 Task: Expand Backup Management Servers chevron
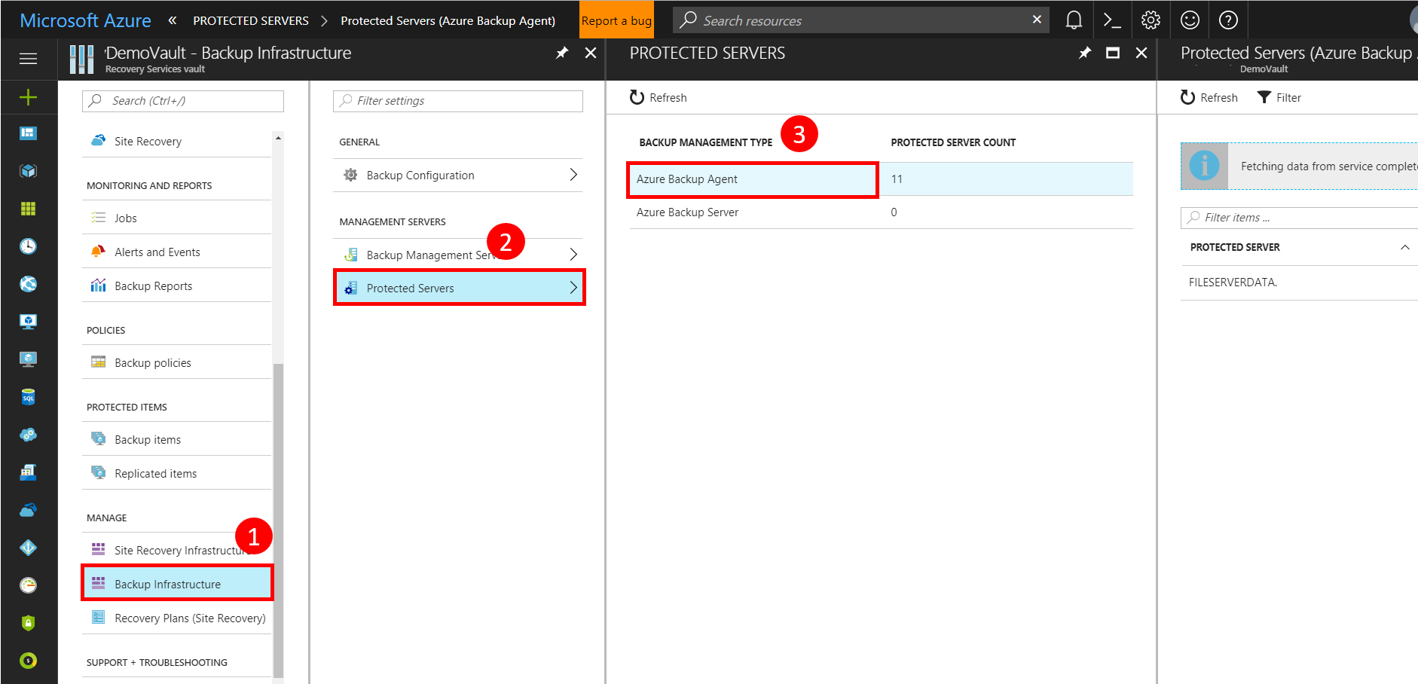click(x=573, y=255)
